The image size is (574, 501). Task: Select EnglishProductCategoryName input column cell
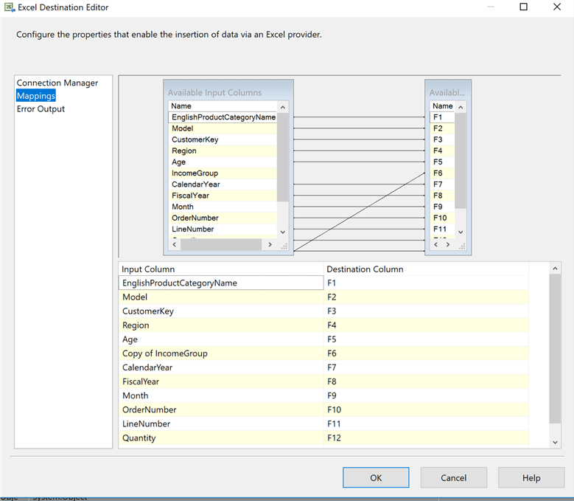click(221, 283)
